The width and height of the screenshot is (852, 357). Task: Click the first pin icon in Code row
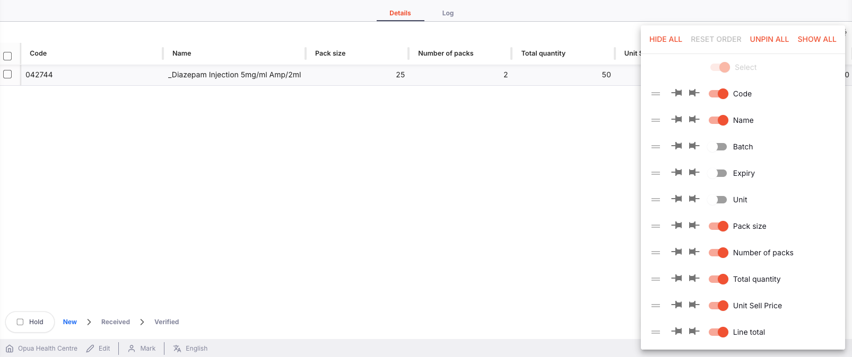[x=676, y=93]
